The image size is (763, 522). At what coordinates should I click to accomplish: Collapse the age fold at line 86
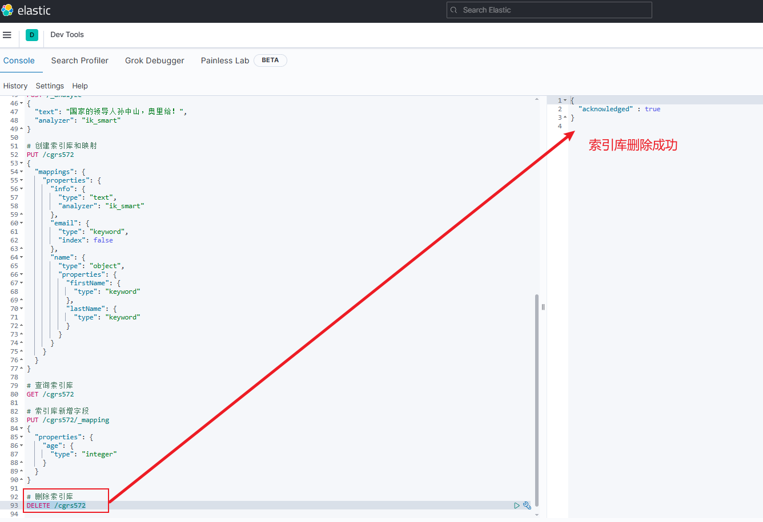[x=22, y=446]
